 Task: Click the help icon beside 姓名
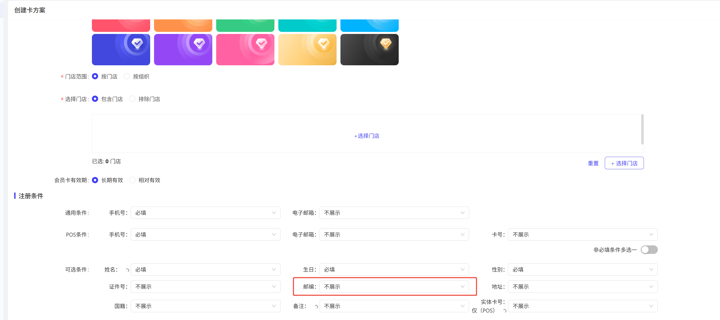127,270
